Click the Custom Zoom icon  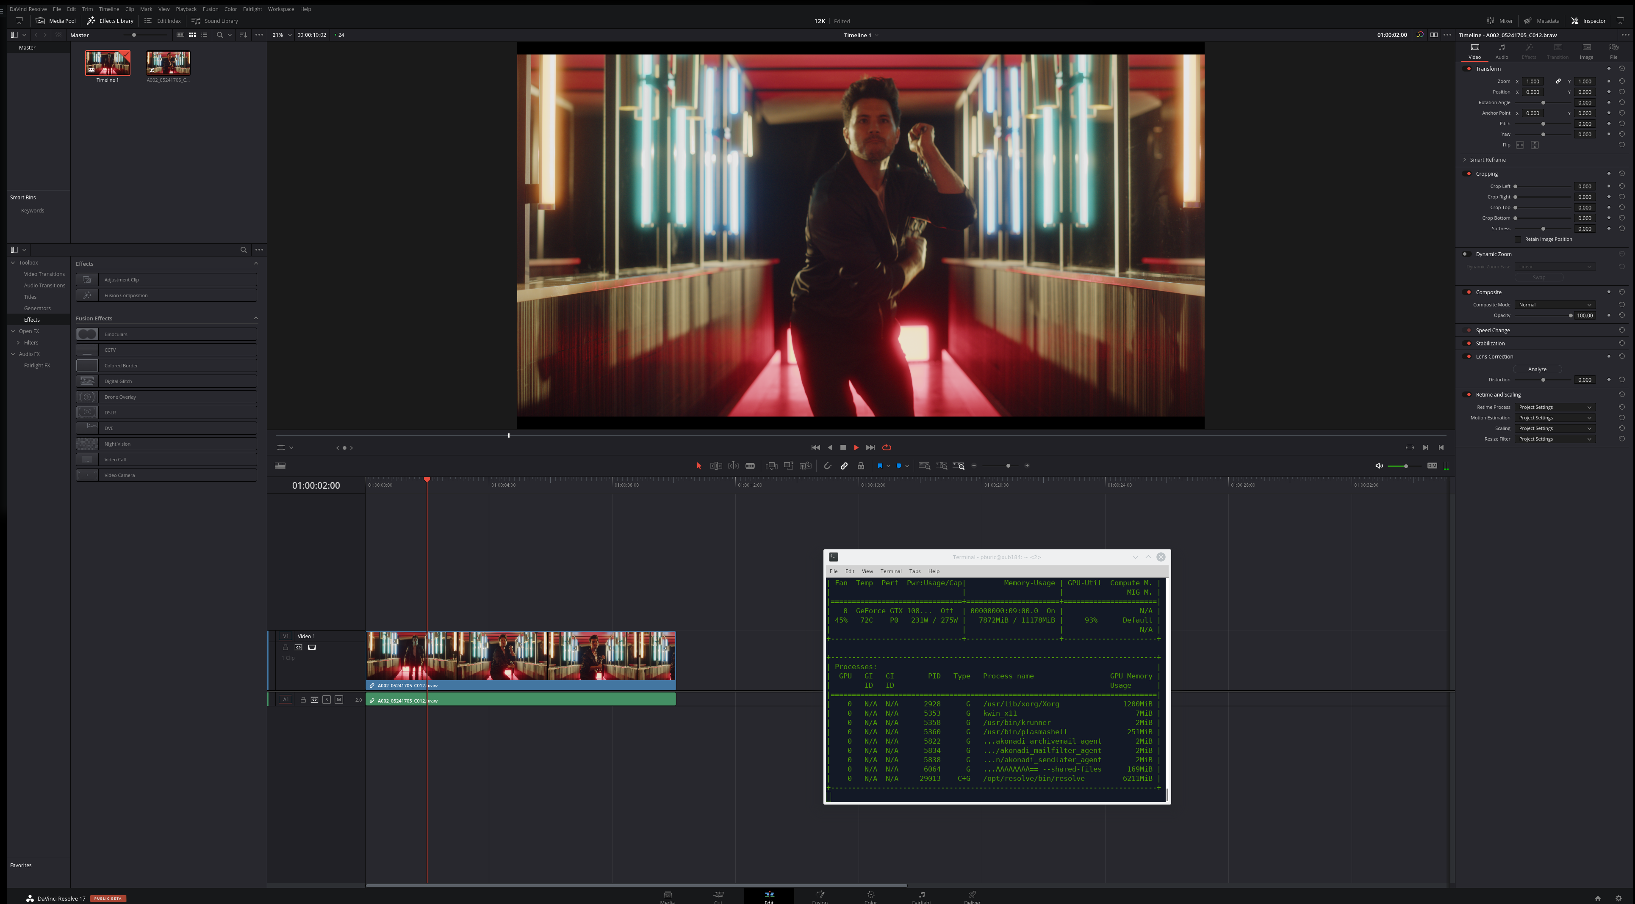pos(959,466)
